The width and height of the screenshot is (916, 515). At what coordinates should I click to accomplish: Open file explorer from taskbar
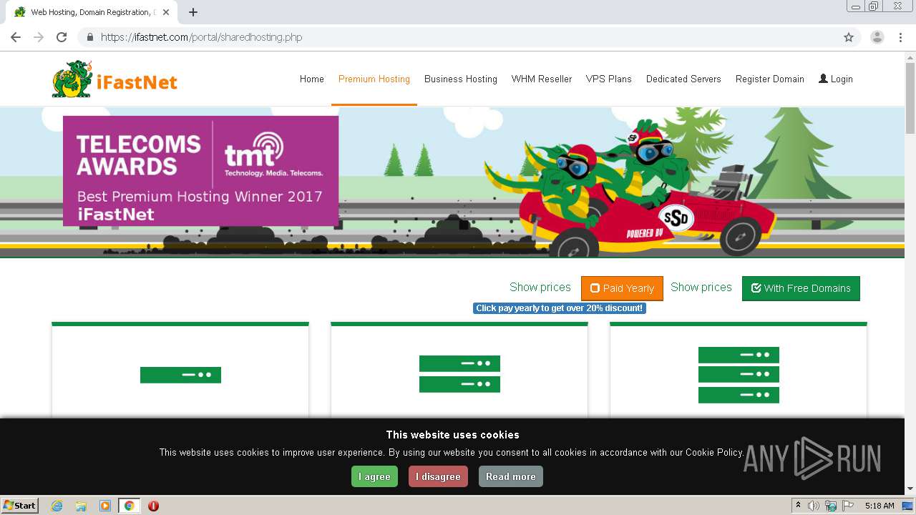[81, 506]
